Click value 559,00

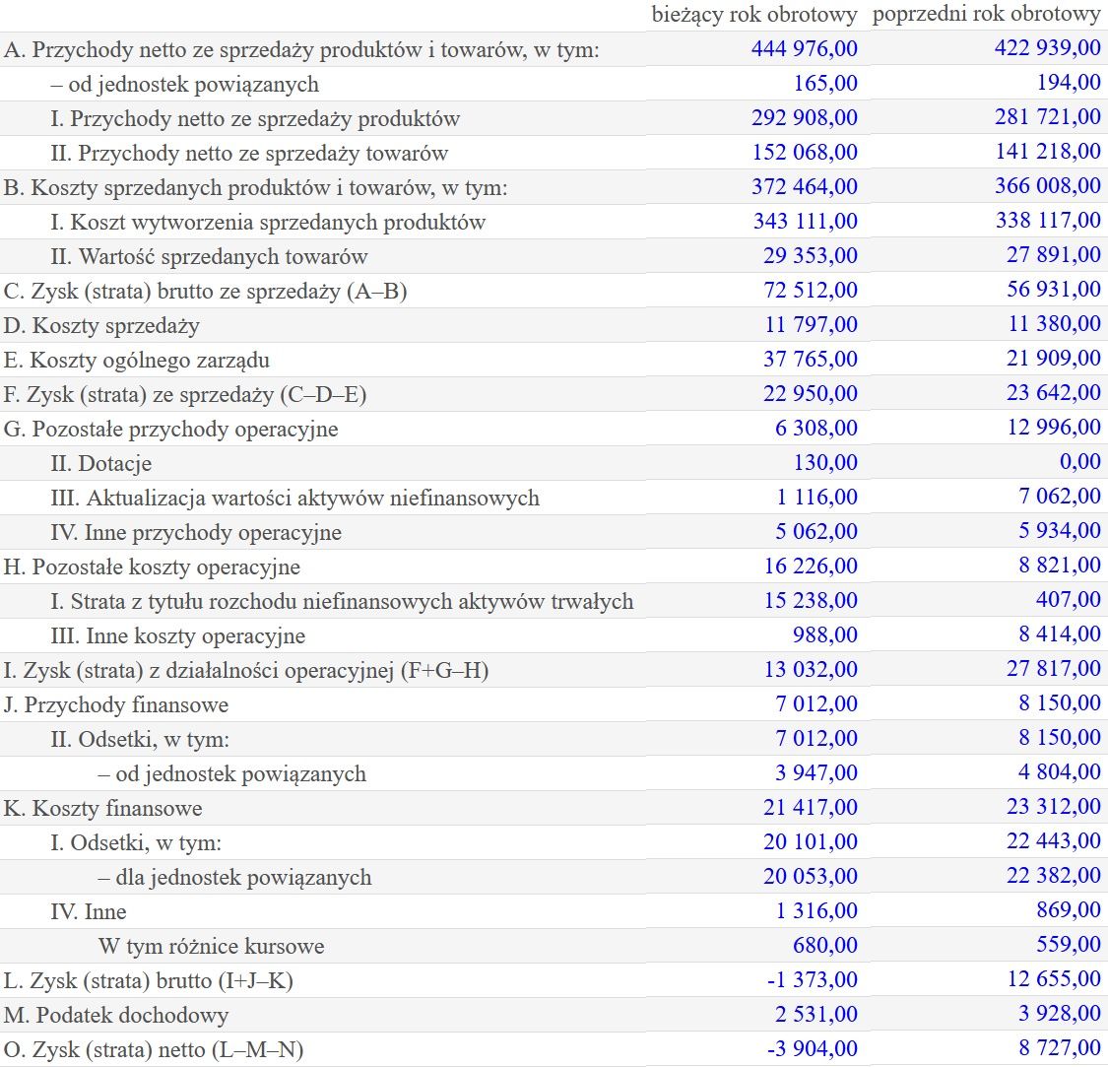pos(1069,945)
